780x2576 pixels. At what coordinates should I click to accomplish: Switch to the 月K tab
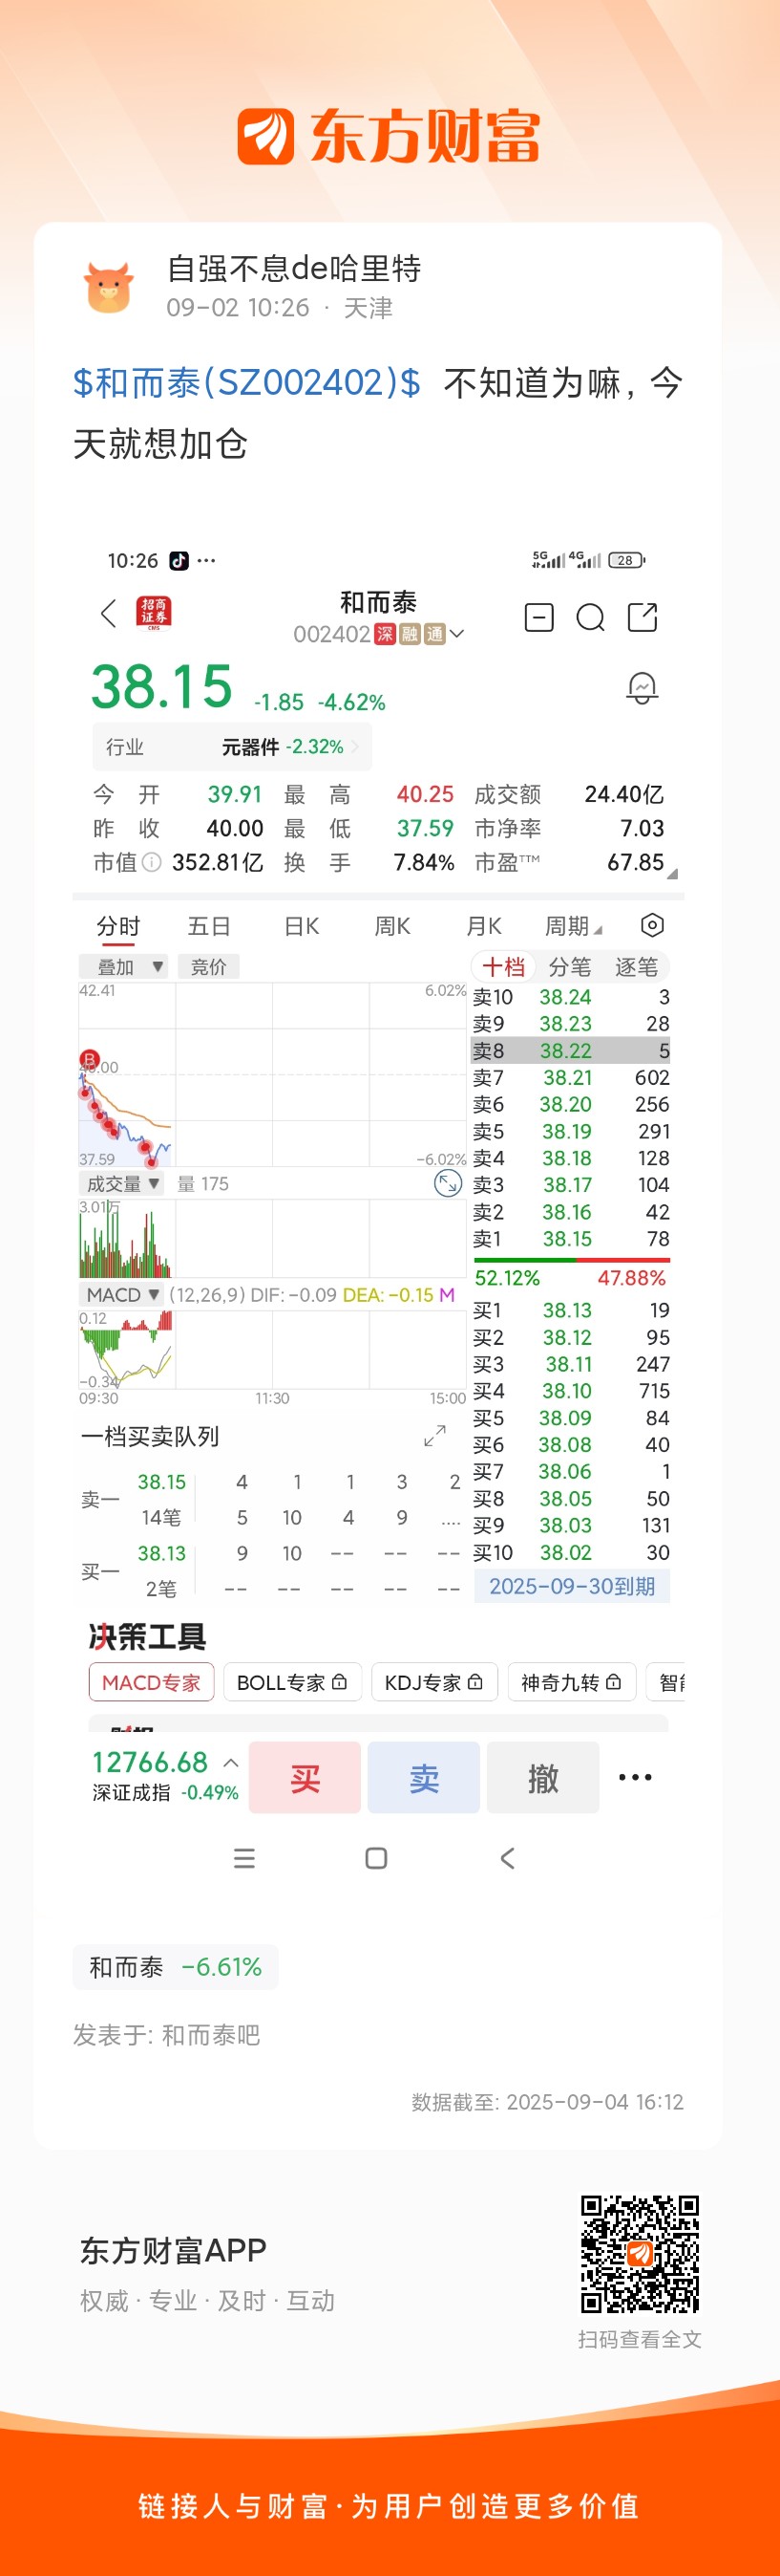click(x=484, y=926)
